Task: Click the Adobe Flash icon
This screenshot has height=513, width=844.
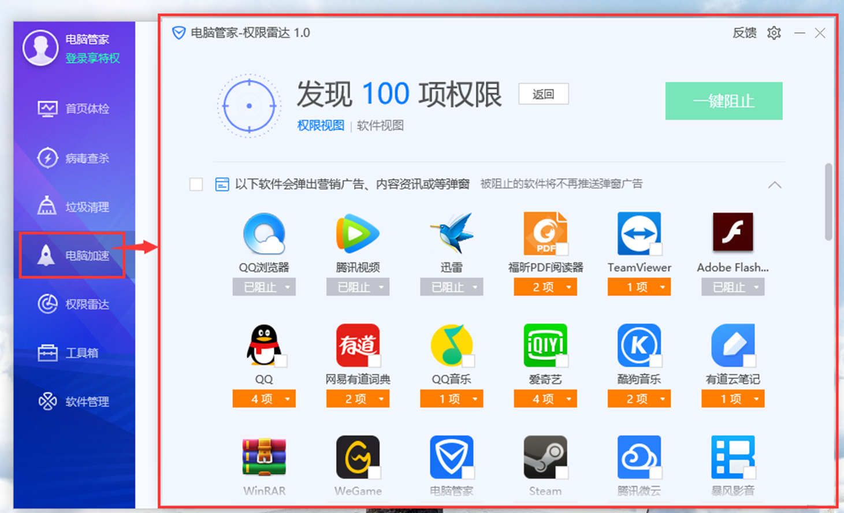Action: [x=733, y=232]
